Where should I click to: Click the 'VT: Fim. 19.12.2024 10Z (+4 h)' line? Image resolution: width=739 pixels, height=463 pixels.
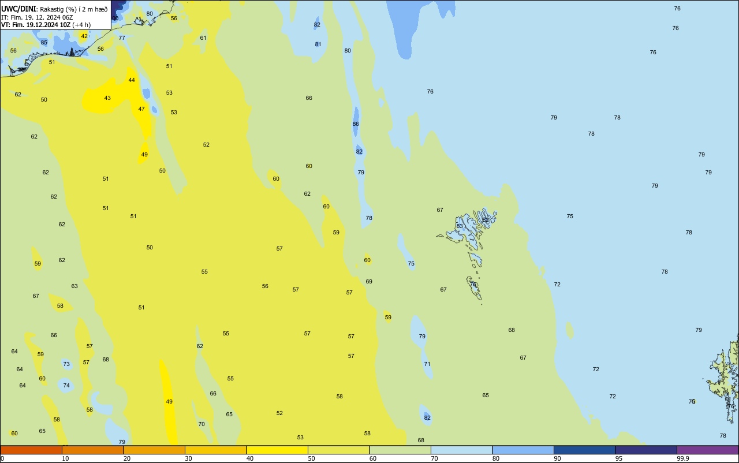click(x=46, y=25)
